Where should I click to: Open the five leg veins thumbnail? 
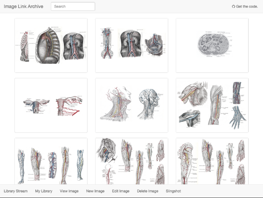click(51, 161)
